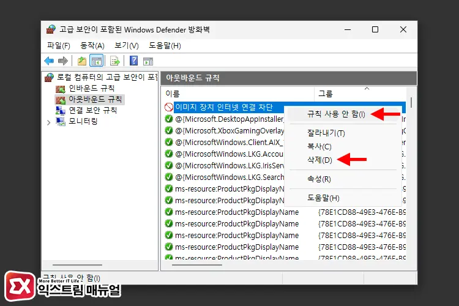
Task: Open the 보기(V) menu
Action: [127, 45]
